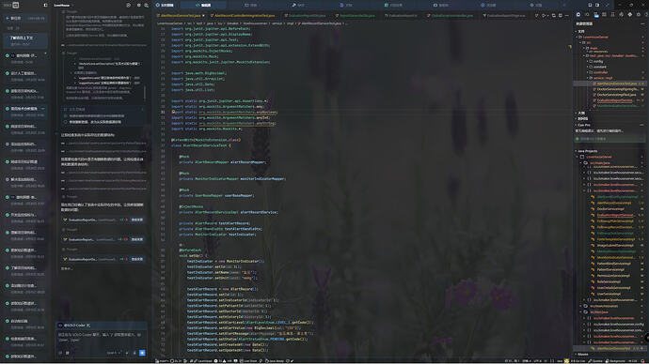Select FollowupPlanServiceImpl in Java Projects

[x=615, y=220]
